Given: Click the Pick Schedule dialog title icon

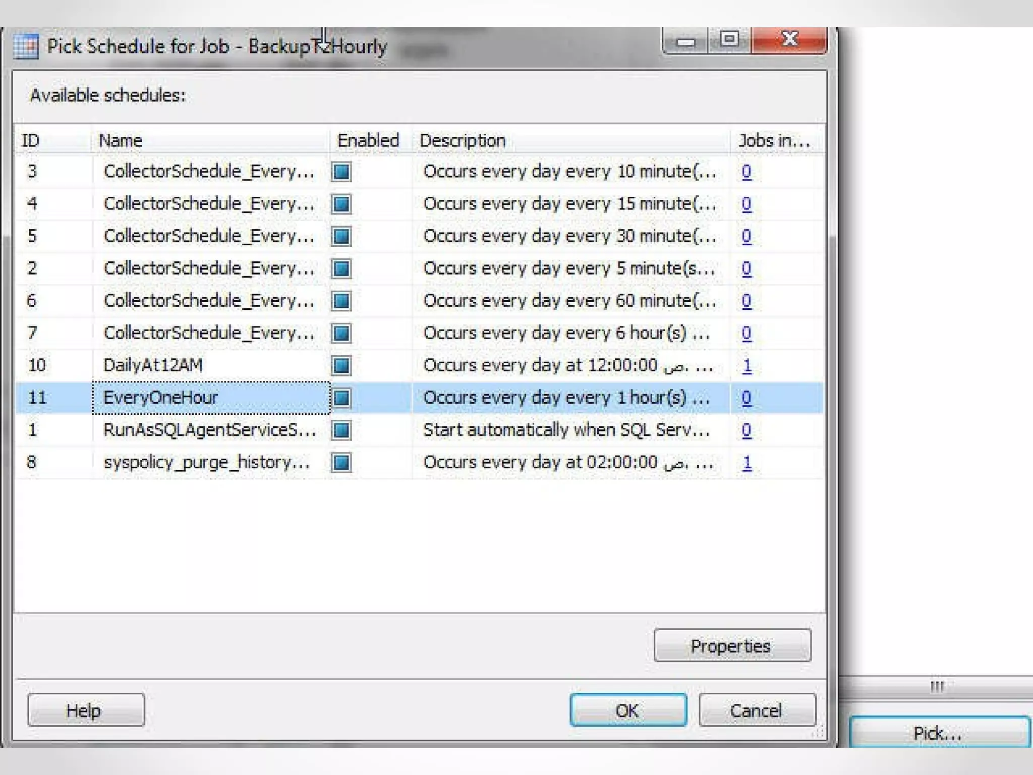Looking at the screenshot, I should point(26,46).
